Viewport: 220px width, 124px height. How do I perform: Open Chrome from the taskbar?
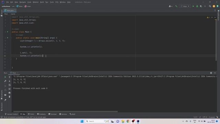point(128,121)
